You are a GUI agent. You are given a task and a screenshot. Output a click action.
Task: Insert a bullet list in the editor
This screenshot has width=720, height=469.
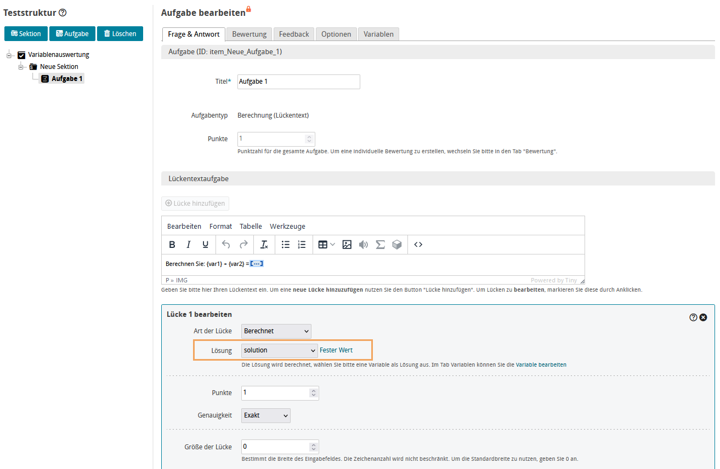click(x=285, y=245)
